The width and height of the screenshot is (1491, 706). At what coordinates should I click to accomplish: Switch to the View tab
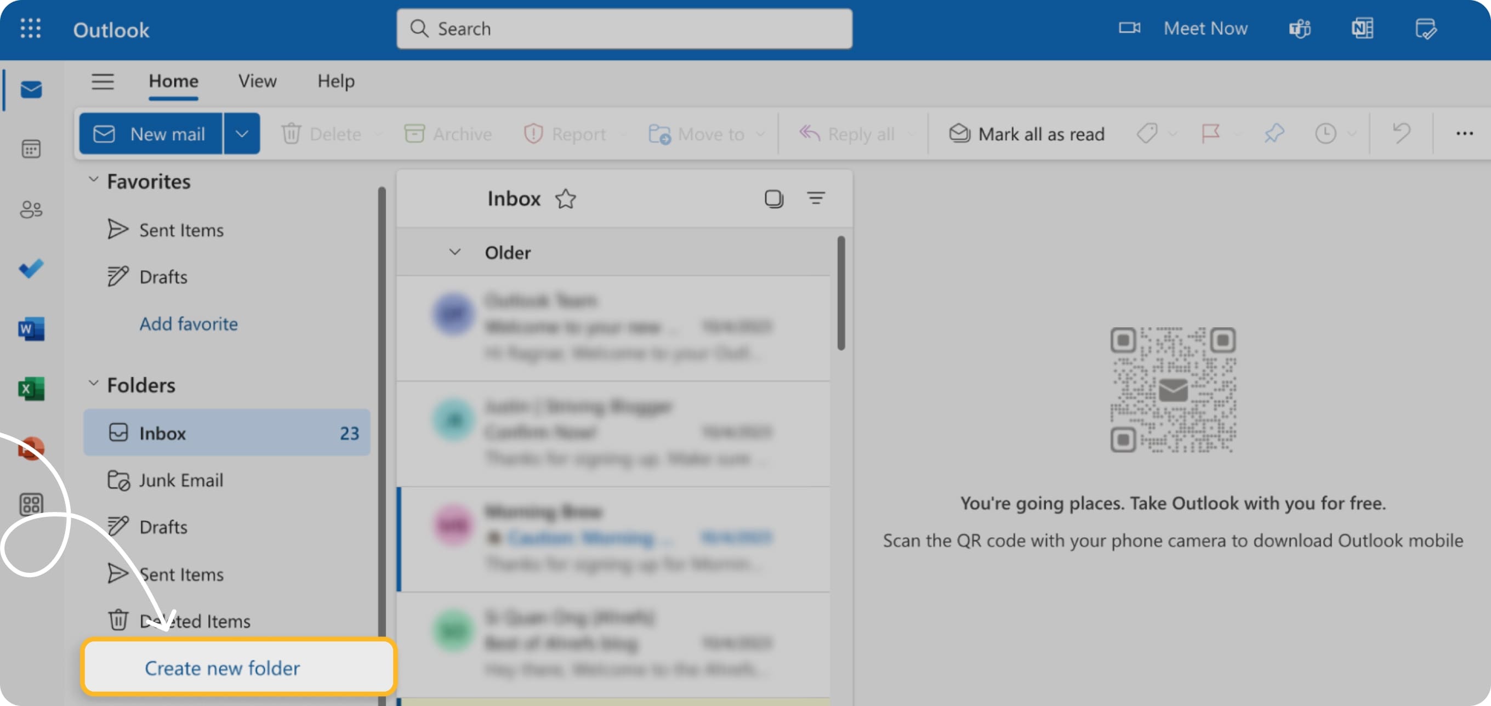pyautogui.click(x=257, y=81)
